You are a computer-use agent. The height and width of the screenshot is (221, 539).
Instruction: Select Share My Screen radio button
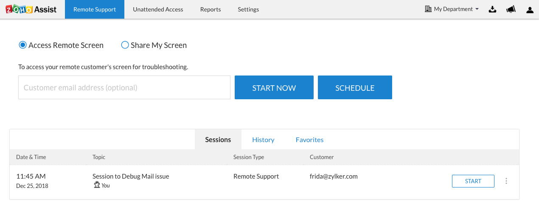point(125,45)
